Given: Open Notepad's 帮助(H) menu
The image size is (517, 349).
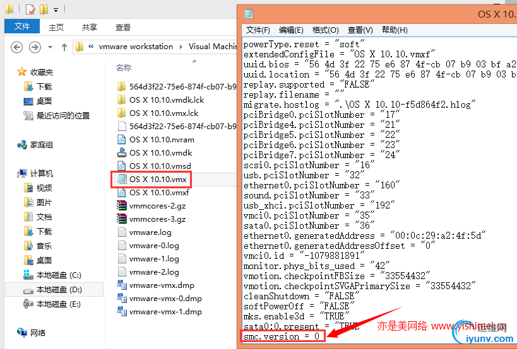Looking at the screenshot, I should (x=395, y=30).
